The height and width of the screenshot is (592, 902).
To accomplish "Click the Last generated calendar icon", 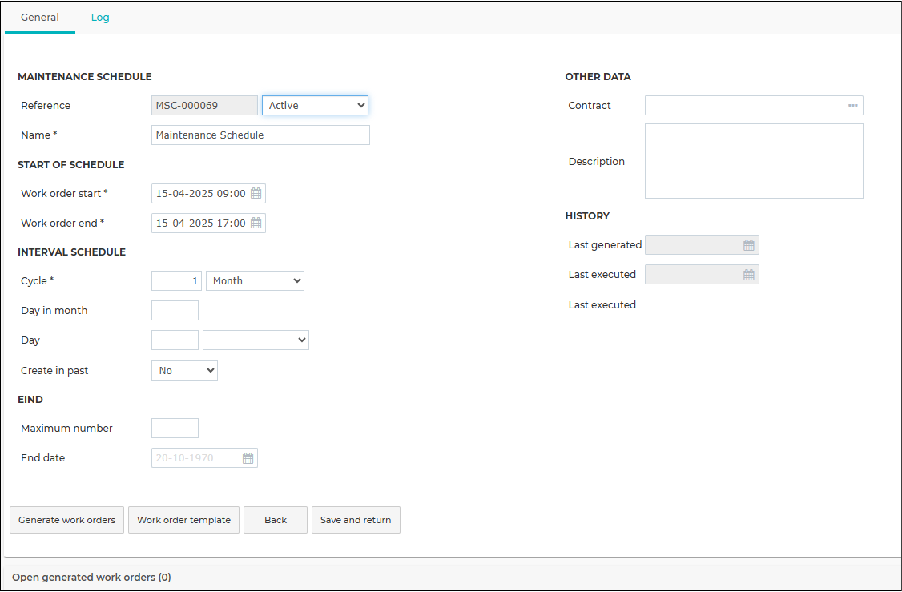I will tap(748, 245).
